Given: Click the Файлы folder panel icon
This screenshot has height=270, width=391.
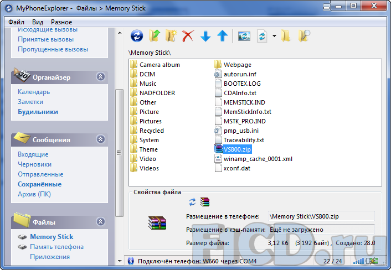Looking at the screenshot, I should pyautogui.click(x=22, y=220).
